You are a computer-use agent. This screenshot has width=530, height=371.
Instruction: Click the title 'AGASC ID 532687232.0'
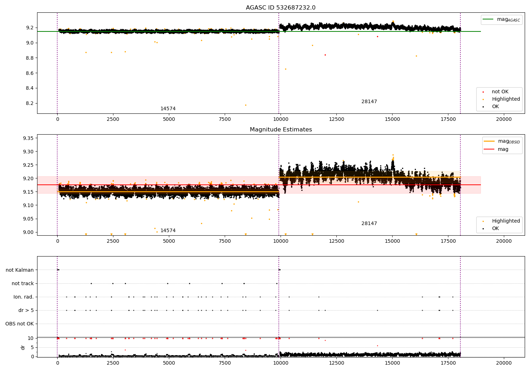[281, 8]
